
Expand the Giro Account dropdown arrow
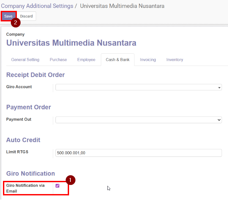219,88
